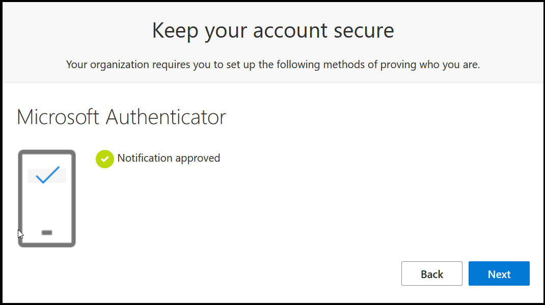
Task: Click the word 'Authenticator' in the heading
Action: (x=166, y=117)
